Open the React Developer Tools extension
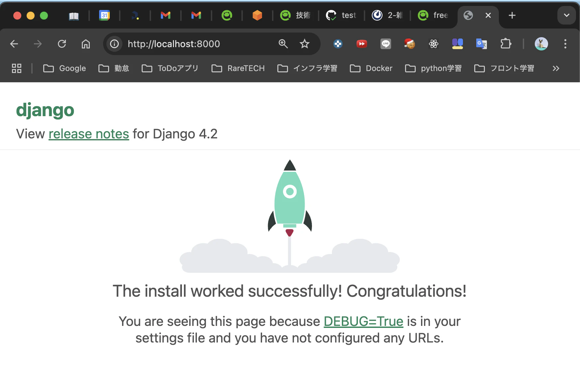580x379 pixels. coord(434,44)
